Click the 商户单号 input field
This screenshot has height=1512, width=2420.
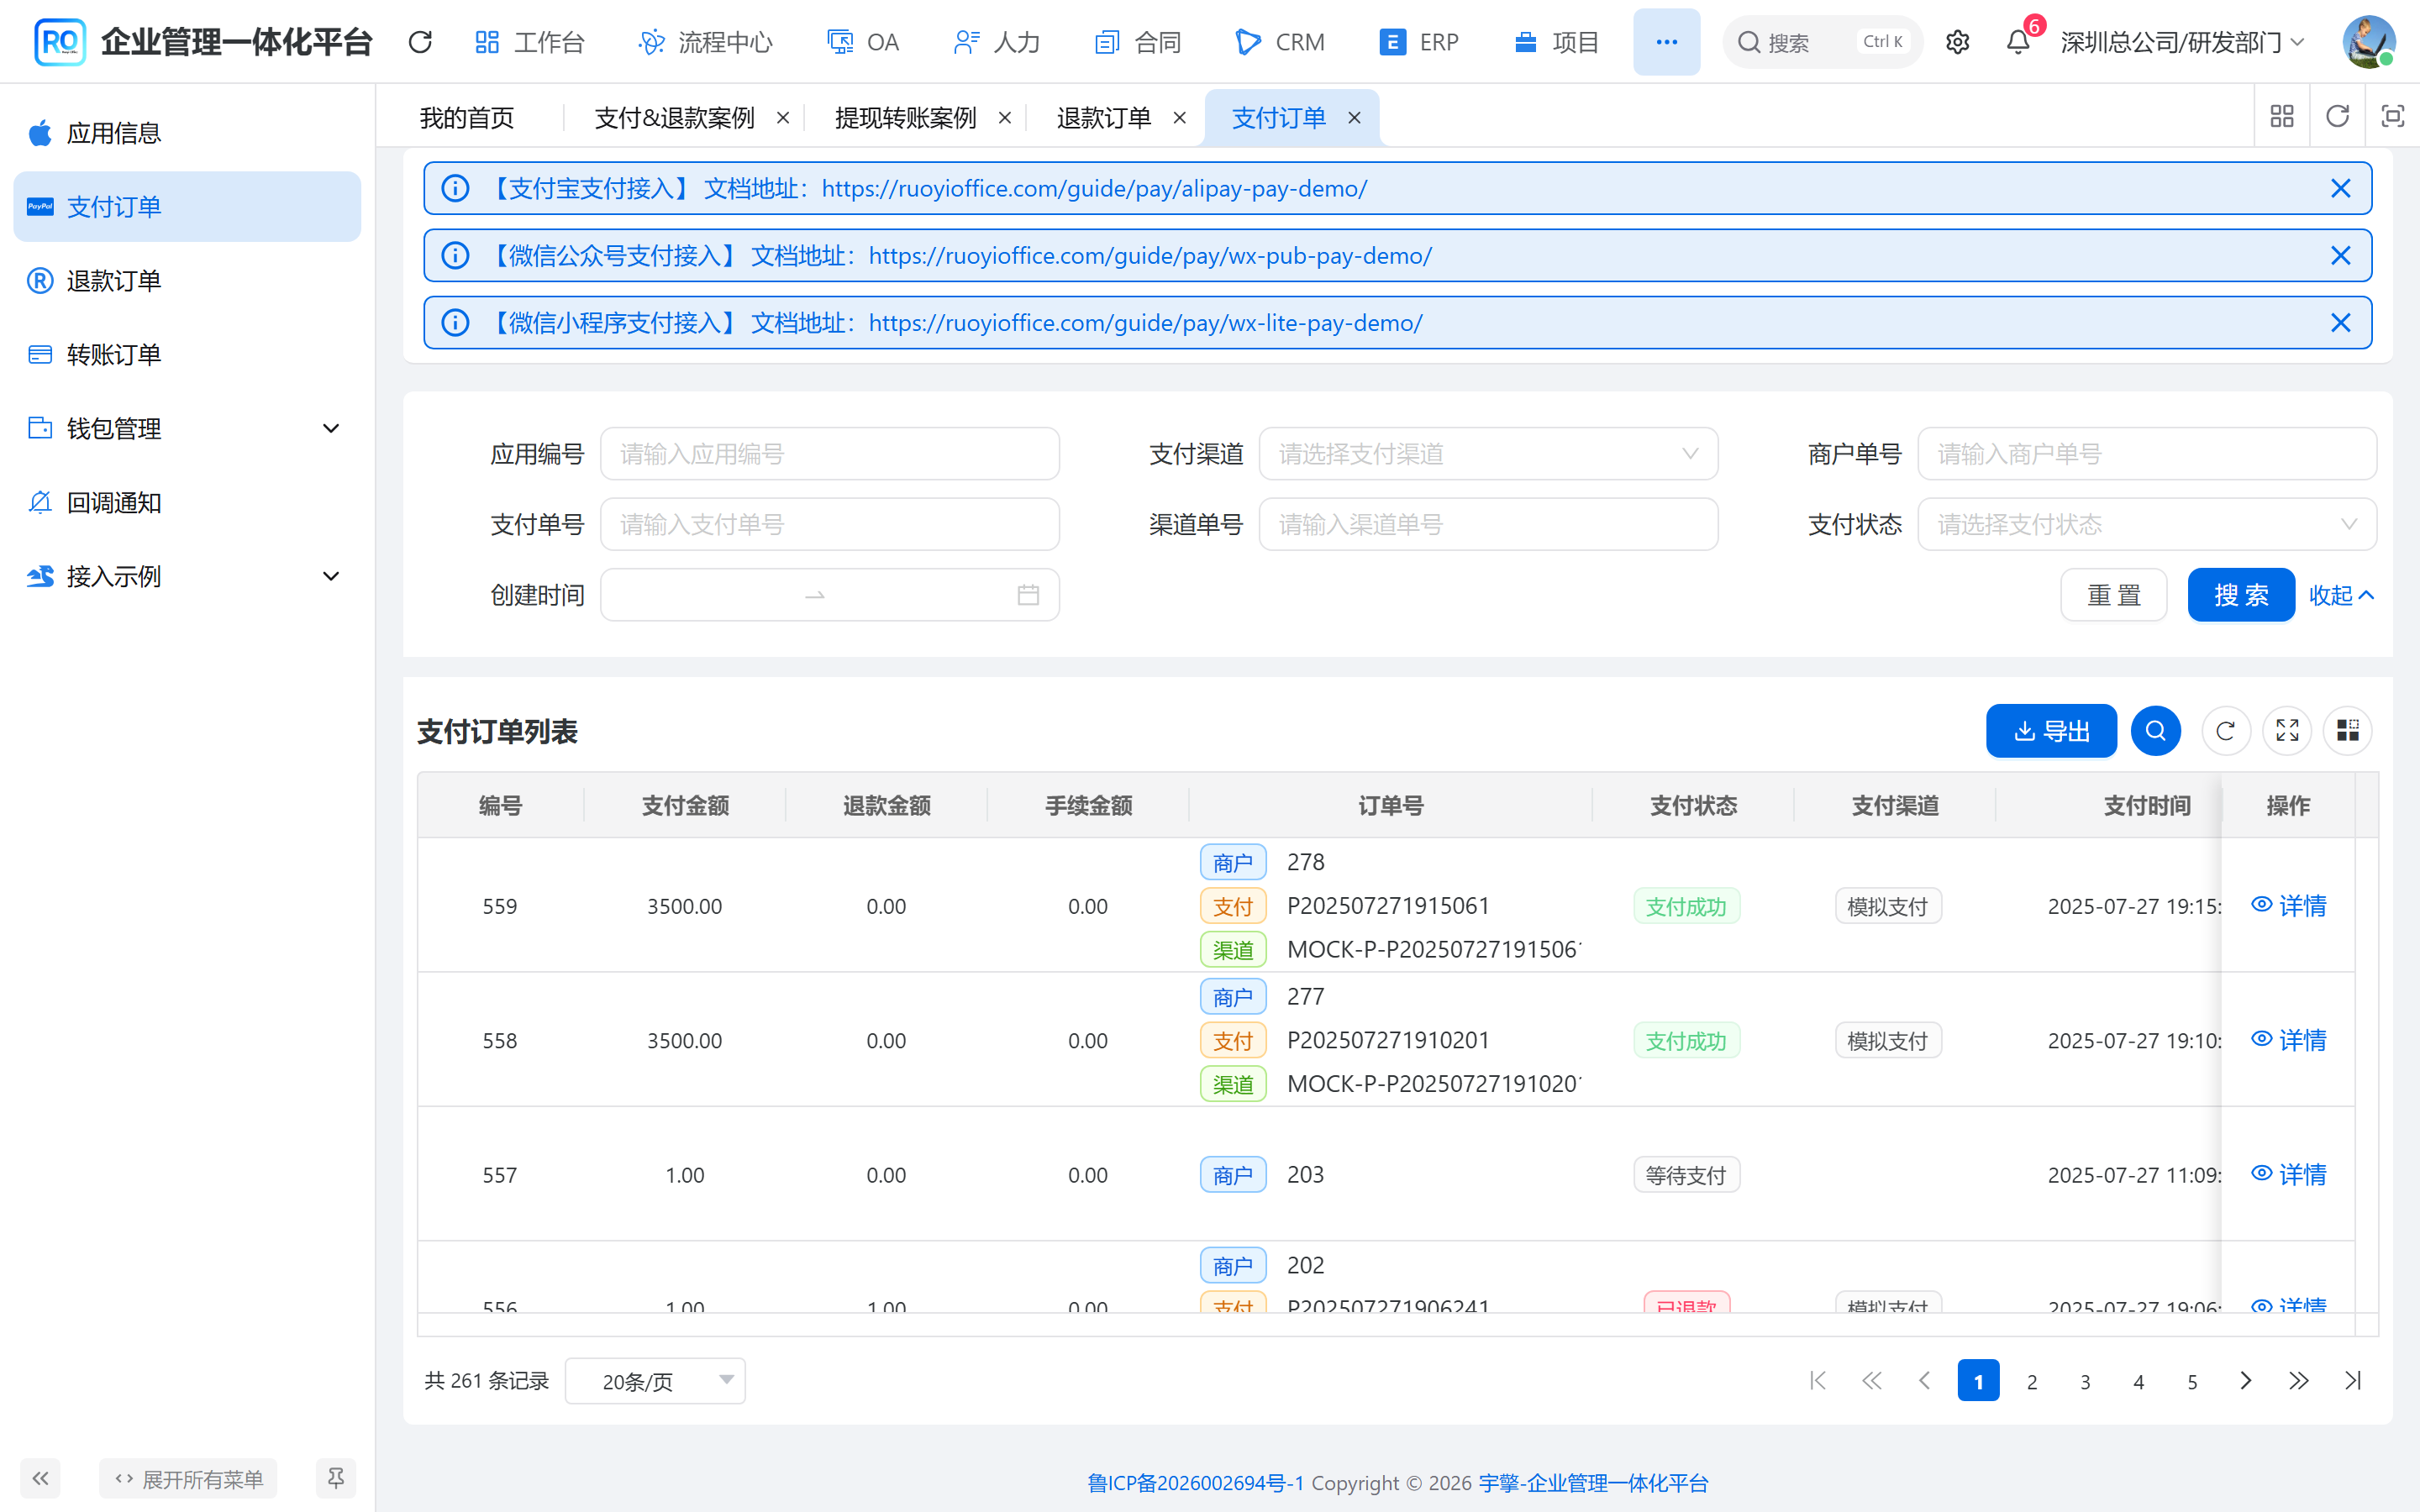click(2146, 454)
